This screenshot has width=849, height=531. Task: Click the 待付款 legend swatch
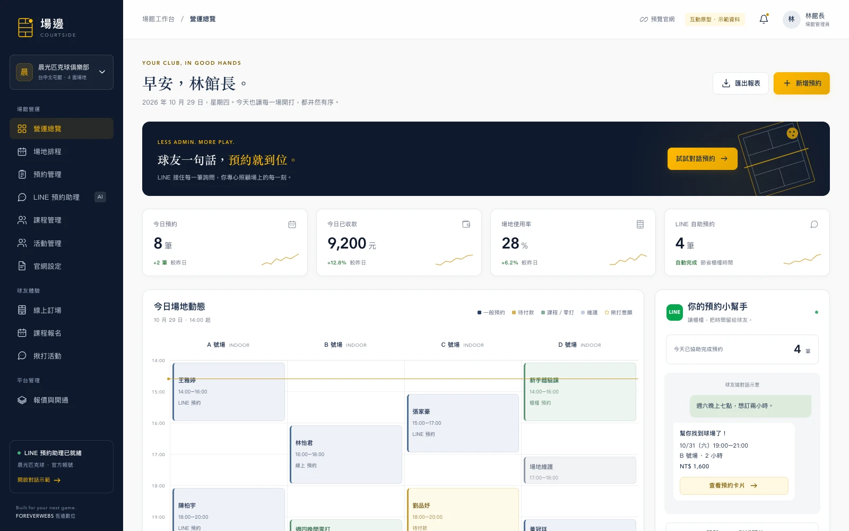coord(514,313)
